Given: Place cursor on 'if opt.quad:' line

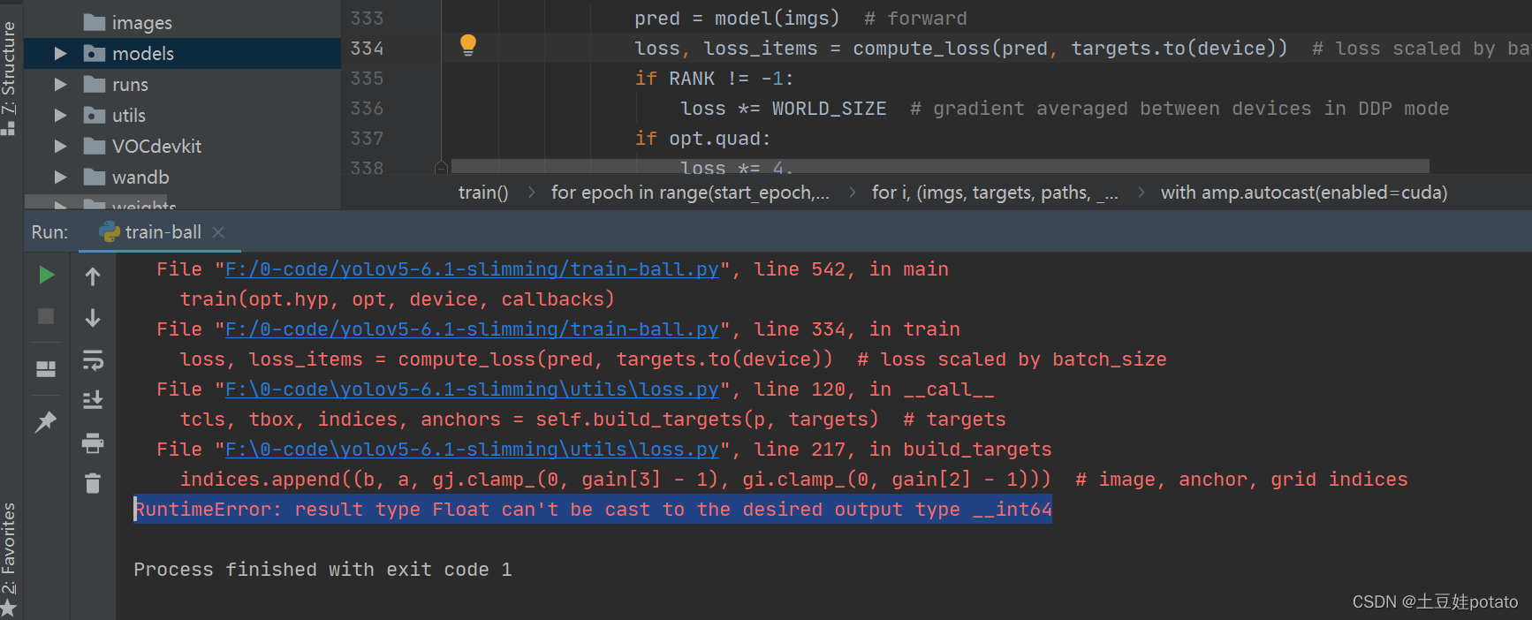Looking at the screenshot, I should point(702,139).
